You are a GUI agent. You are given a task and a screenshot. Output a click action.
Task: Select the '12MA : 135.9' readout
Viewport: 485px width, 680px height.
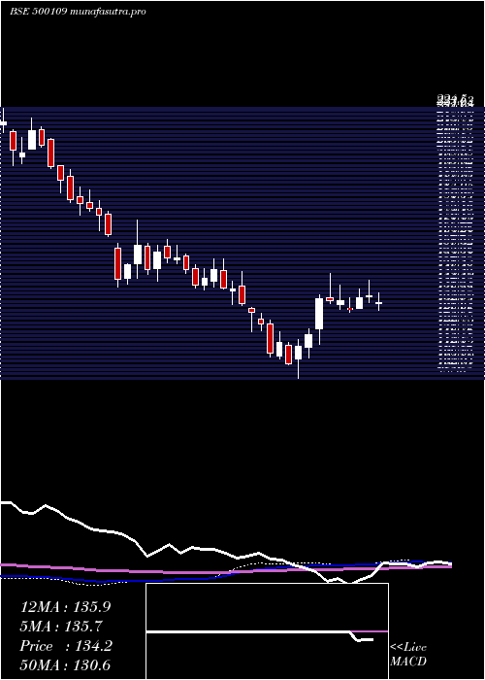(65, 607)
